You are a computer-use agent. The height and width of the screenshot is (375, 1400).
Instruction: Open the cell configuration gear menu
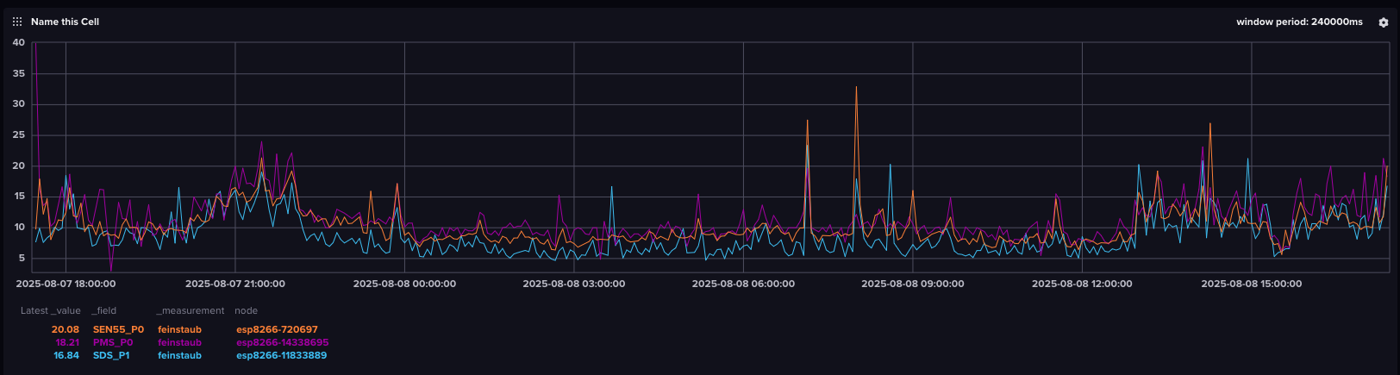1384,22
